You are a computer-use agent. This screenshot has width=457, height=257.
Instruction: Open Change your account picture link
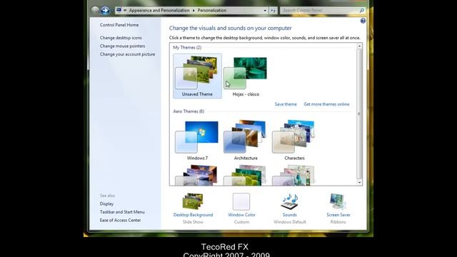pyautogui.click(x=127, y=54)
